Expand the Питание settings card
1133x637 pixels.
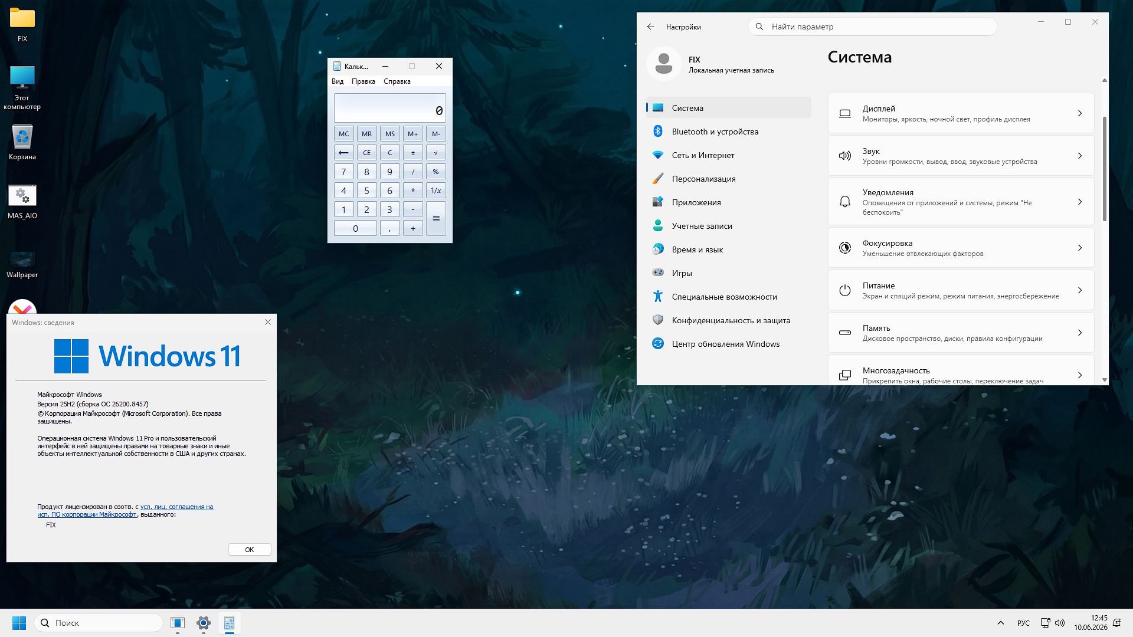[961, 290]
